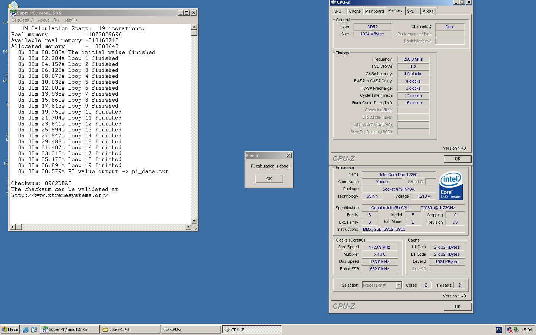Expand the Processor #1 selection dropdown
This screenshot has height=335, width=536.
[x=399, y=285]
